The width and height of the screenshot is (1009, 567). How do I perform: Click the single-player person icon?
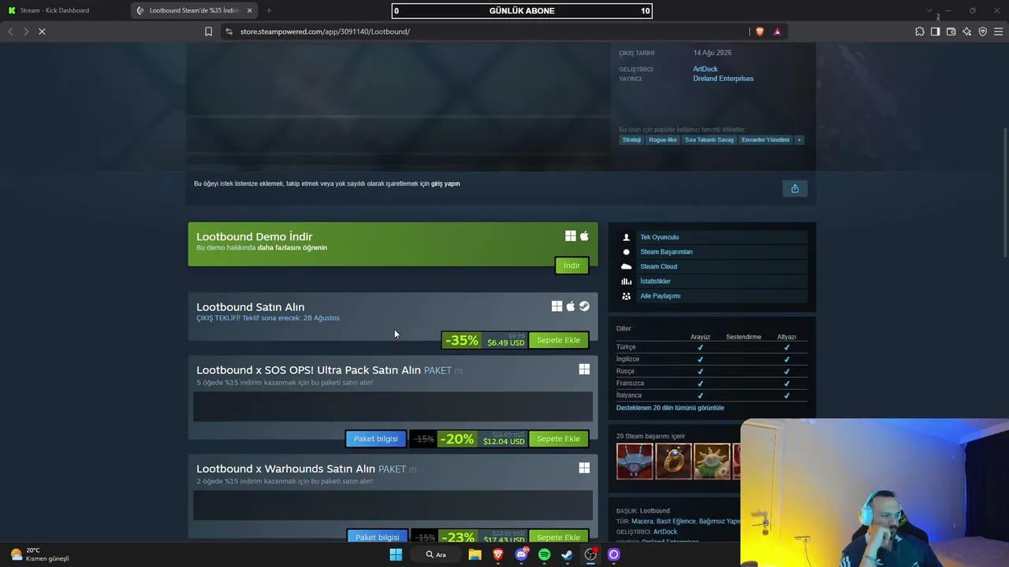click(627, 237)
